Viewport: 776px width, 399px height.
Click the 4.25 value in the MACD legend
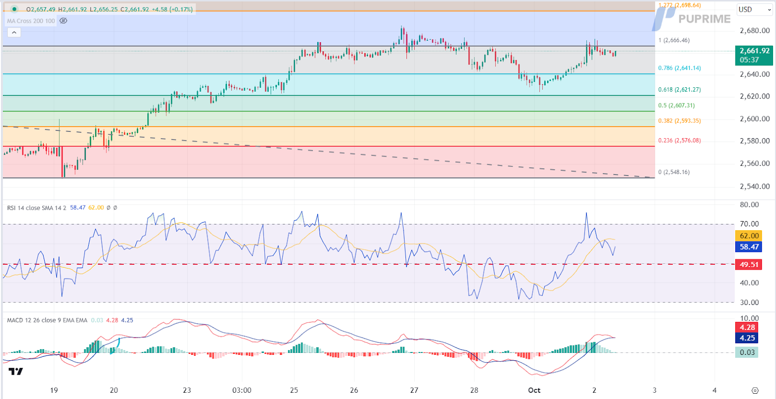tap(127, 320)
